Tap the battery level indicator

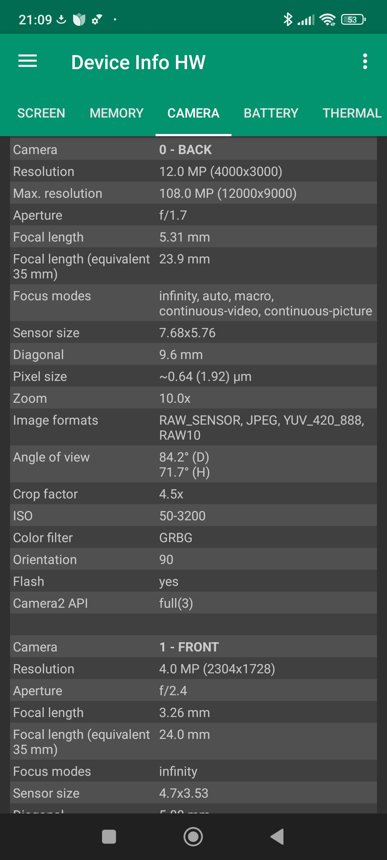[x=353, y=19]
